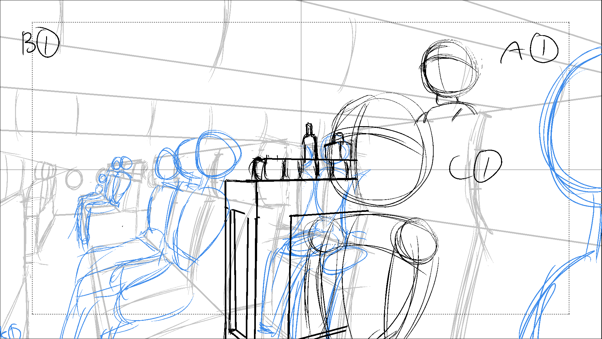602x339 pixels.
Task: Click the circled 1 beside letter B
Action: click(48, 43)
